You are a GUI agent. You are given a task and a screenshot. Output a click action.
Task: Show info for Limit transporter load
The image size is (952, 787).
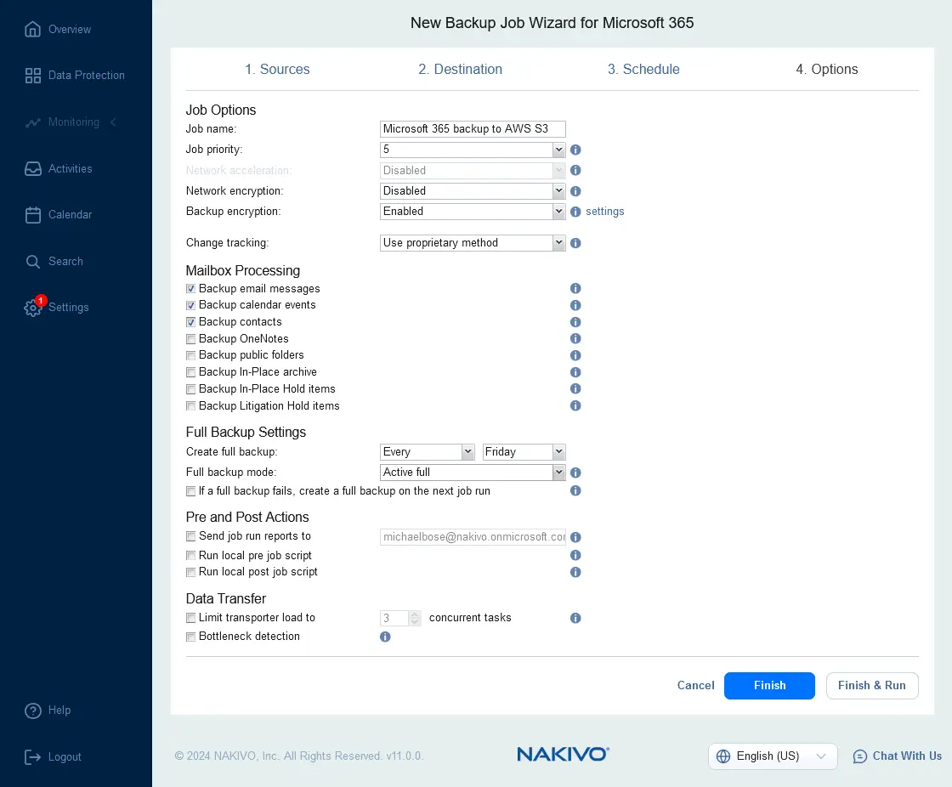[575, 618]
